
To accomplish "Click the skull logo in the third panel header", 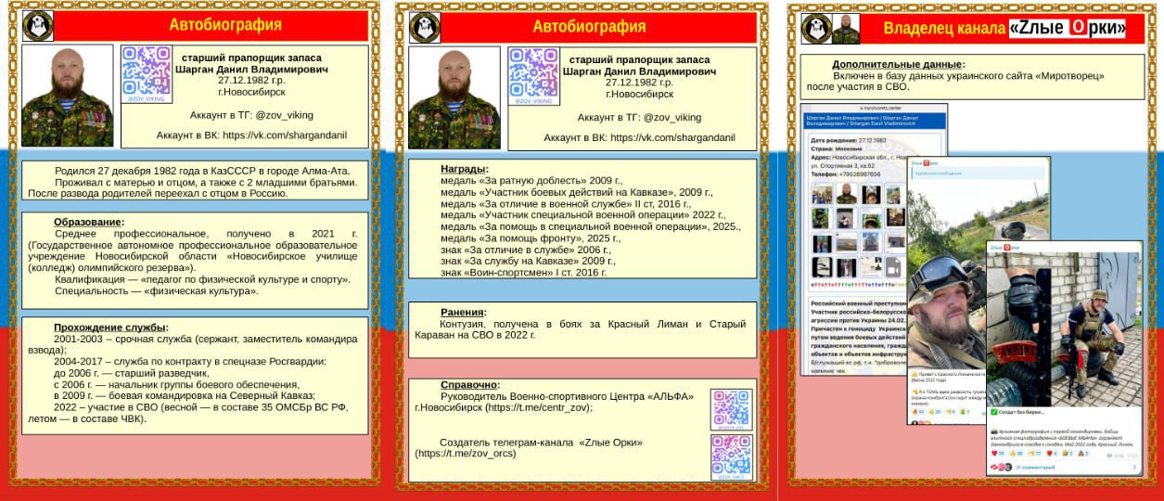I will click(815, 29).
